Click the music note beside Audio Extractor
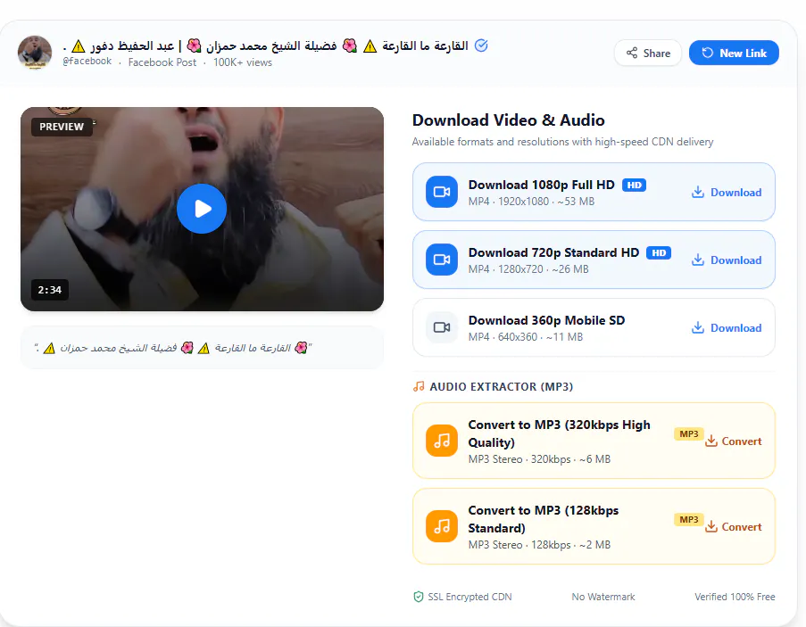Screen dimensions: 806x627 (x=419, y=386)
